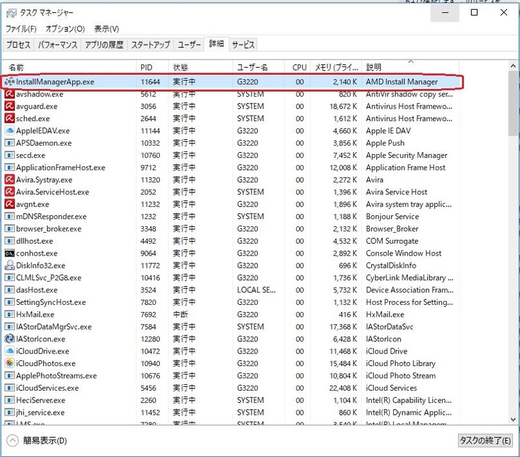Click the SettingSyncHost.exe process icon
The image size is (520, 457).
click(x=10, y=302)
